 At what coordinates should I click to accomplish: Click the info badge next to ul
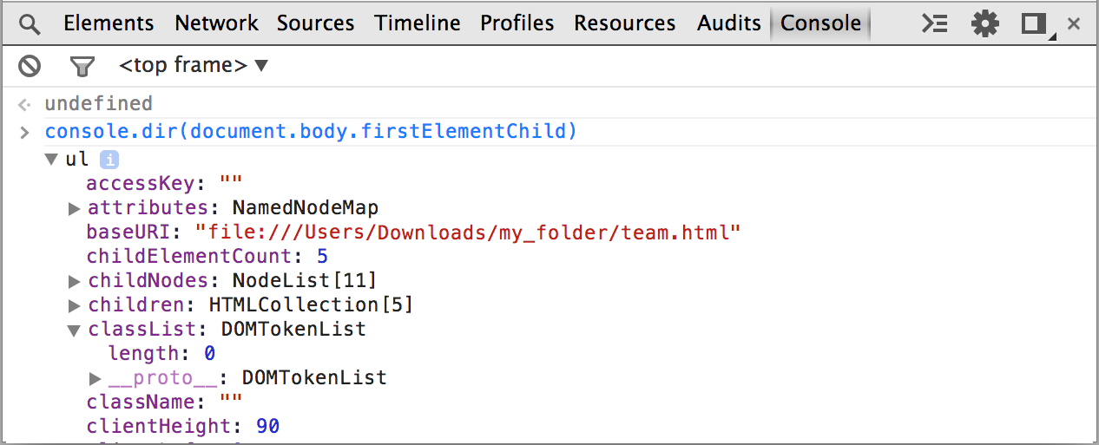coord(109,160)
